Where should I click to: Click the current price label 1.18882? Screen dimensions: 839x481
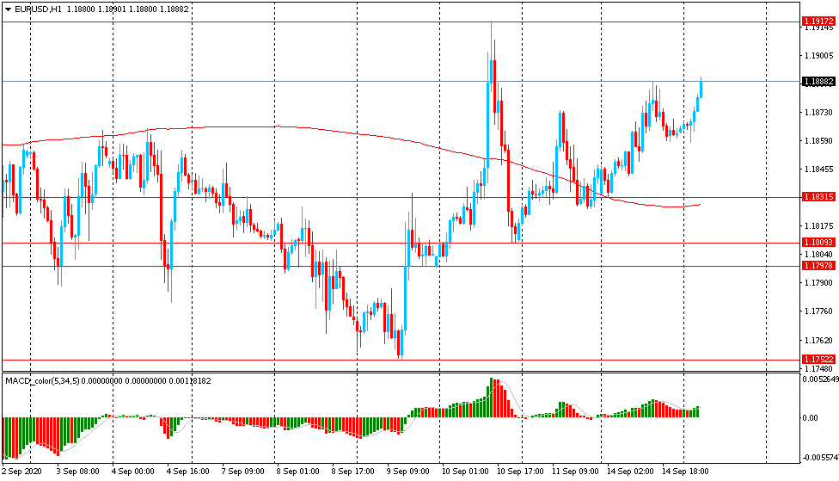click(818, 82)
